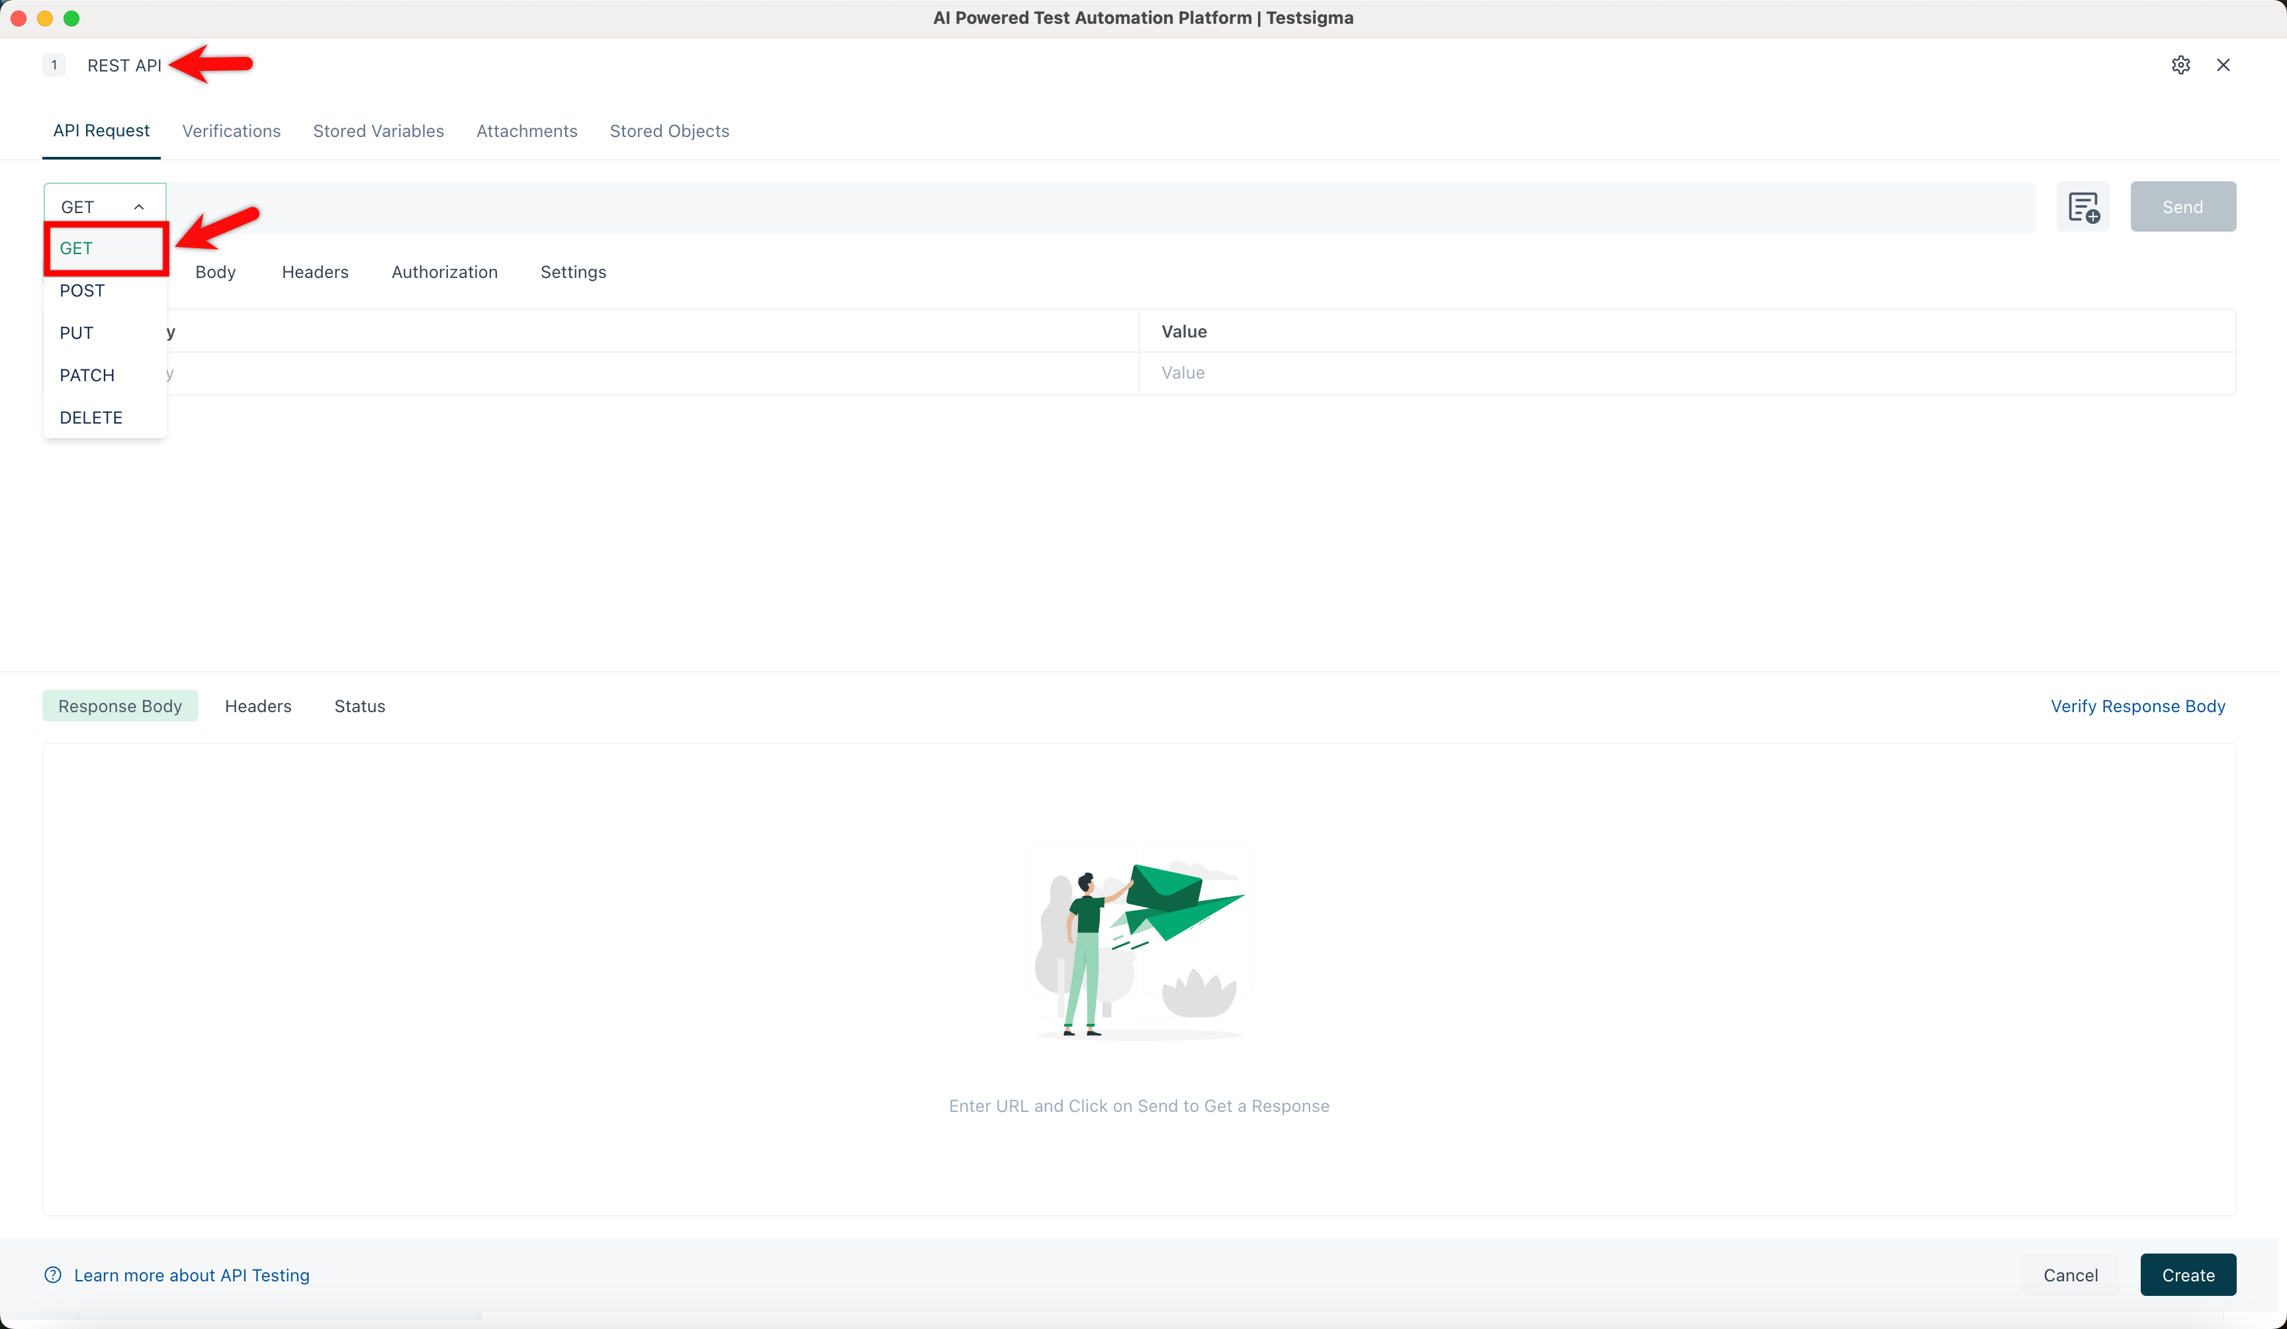Switch to the Authorization tab

[445, 272]
